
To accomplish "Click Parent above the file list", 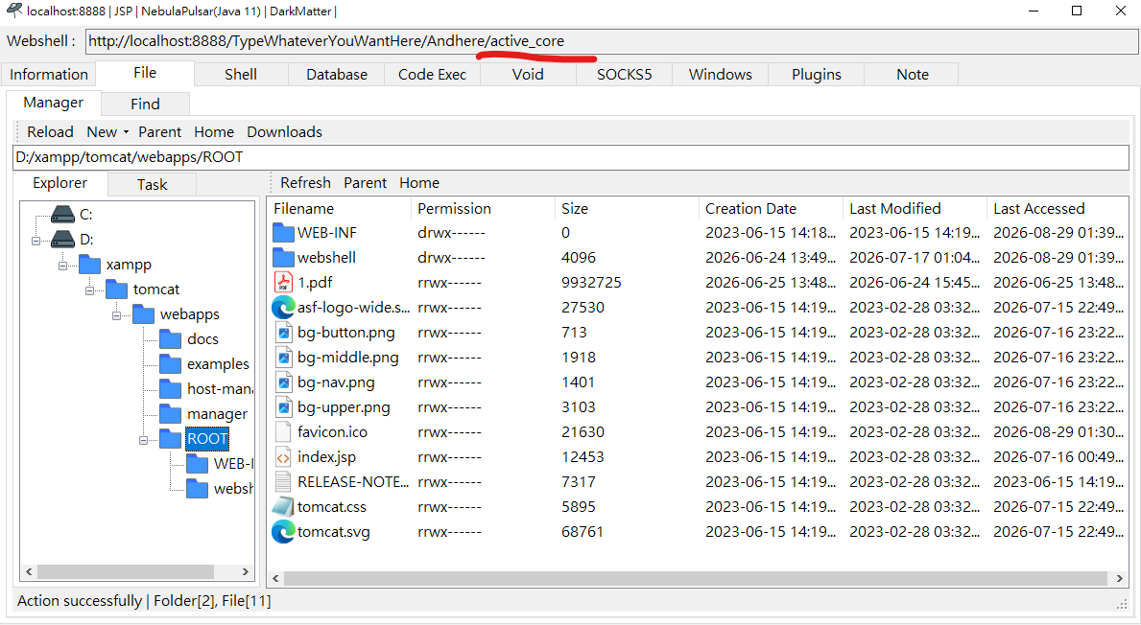I will [366, 182].
